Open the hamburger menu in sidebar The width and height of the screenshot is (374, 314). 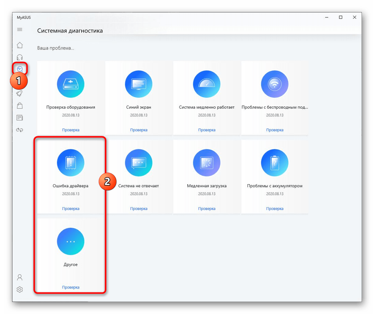[20, 29]
